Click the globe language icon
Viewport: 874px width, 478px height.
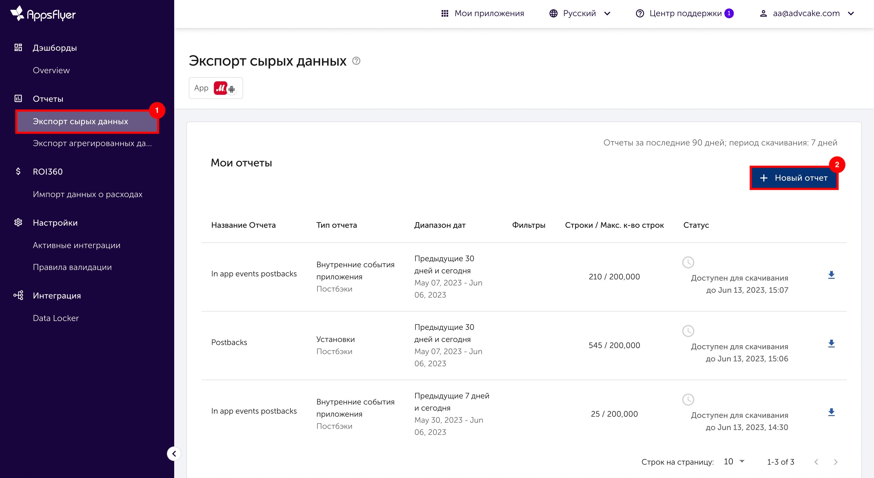[553, 13]
